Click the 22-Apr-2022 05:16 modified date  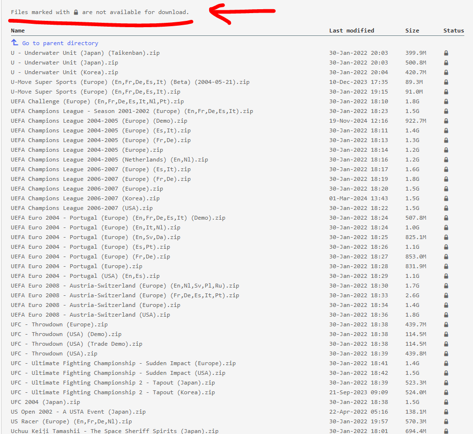tap(358, 412)
